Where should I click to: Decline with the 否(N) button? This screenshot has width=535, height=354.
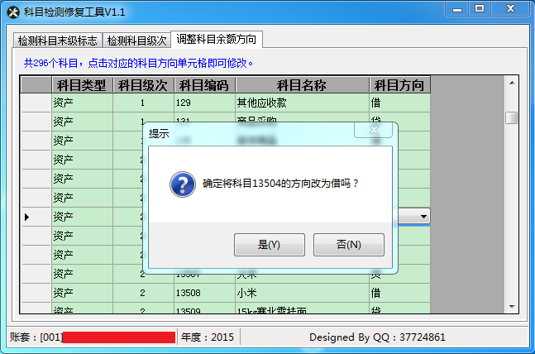[349, 245]
